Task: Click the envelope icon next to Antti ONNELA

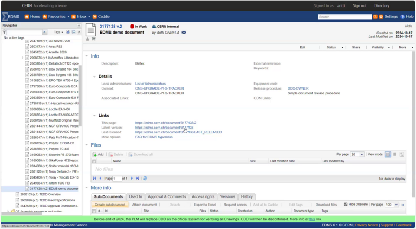Action: 184,33
